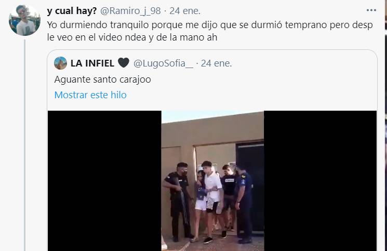Select the 'Aguante santo carajoo' quoted text
The image size is (387, 251).
tap(102, 80)
